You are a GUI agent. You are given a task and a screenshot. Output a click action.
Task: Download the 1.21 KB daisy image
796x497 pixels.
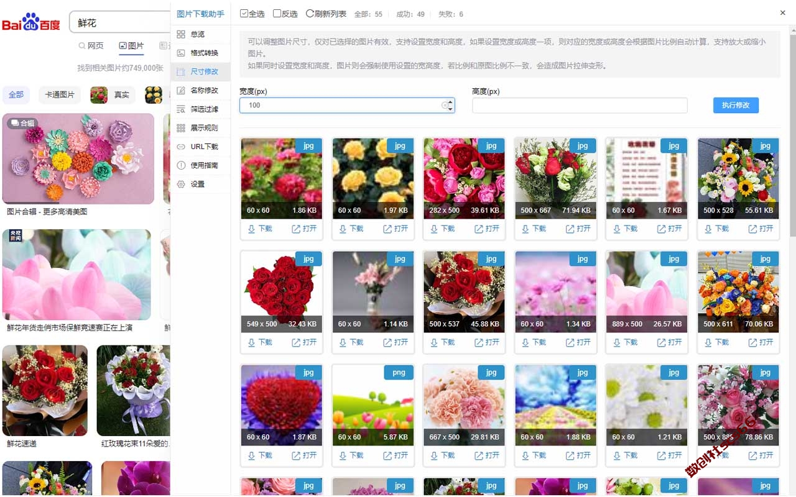[626, 455]
